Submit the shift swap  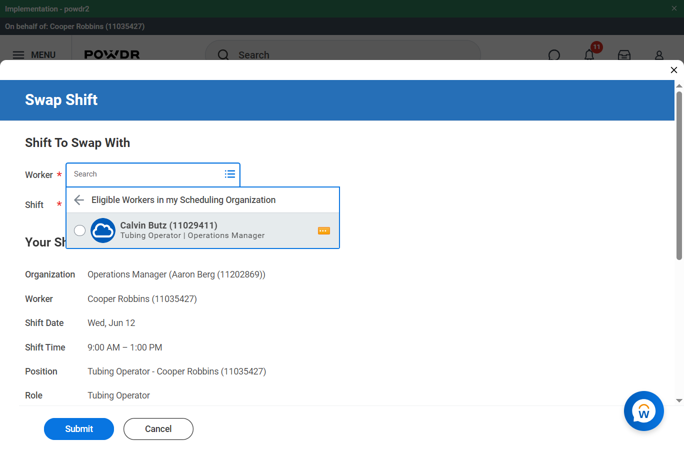click(79, 429)
